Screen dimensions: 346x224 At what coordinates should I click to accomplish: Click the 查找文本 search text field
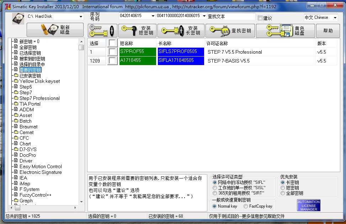pos(231,16)
